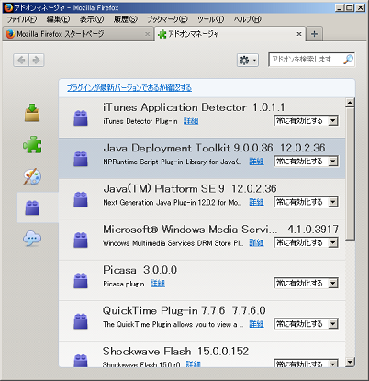The width and height of the screenshot is (369, 381).
Task: Click the Java(TM) Platform SE 9 plugin icon
Action: 81,199
